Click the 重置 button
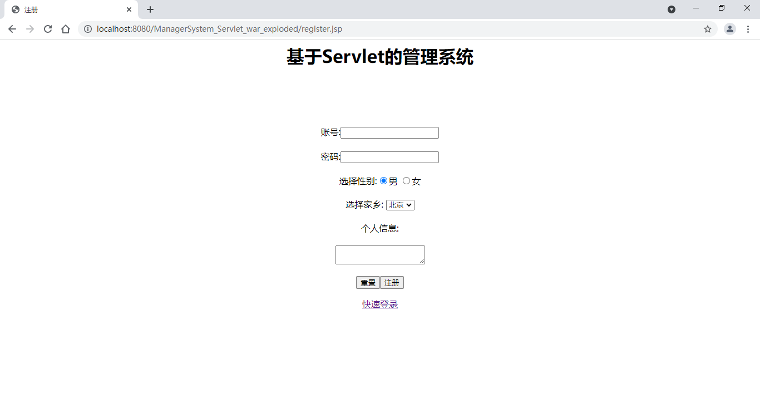 pyautogui.click(x=368, y=283)
